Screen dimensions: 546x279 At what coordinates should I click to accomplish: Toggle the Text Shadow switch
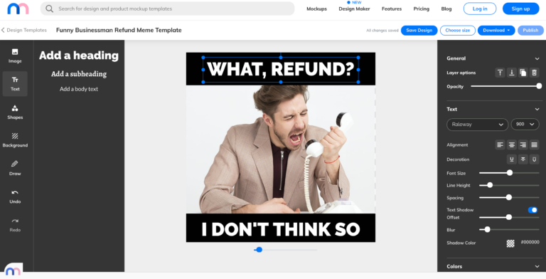pyautogui.click(x=532, y=210)
